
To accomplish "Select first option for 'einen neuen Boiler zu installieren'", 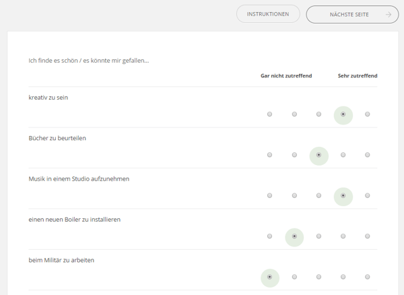I will [x=269, y=236].
